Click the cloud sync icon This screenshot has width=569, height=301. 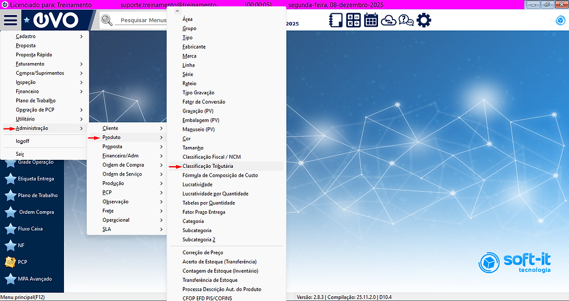(x=388, y=21)
